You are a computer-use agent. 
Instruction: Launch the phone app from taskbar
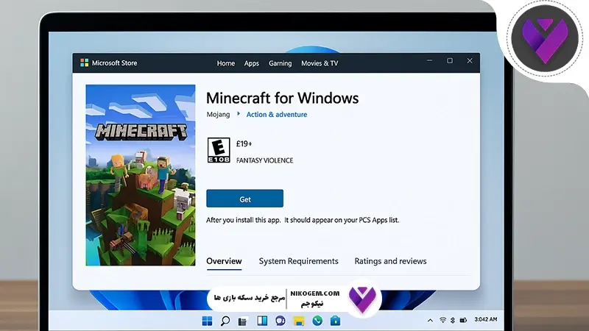[317, 321]
